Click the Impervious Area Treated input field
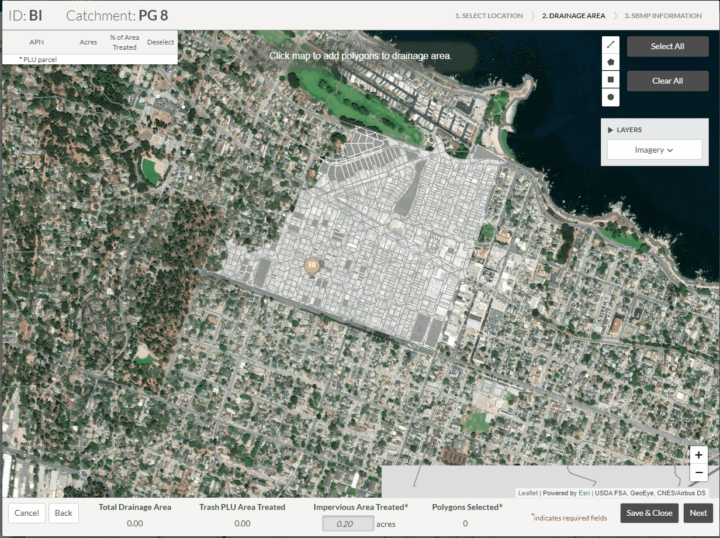This screenshot has height=538, width=720. tap(348, 524)
